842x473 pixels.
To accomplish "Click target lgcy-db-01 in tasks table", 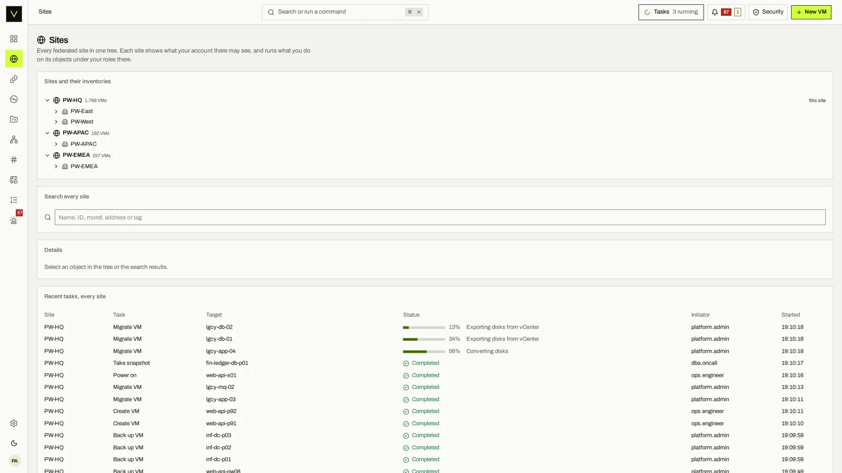I will click(219, 339).
